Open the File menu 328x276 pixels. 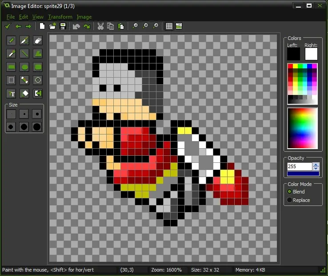(x=11, y=17)
